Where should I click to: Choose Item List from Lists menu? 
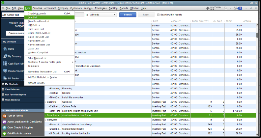click(49, 17)
